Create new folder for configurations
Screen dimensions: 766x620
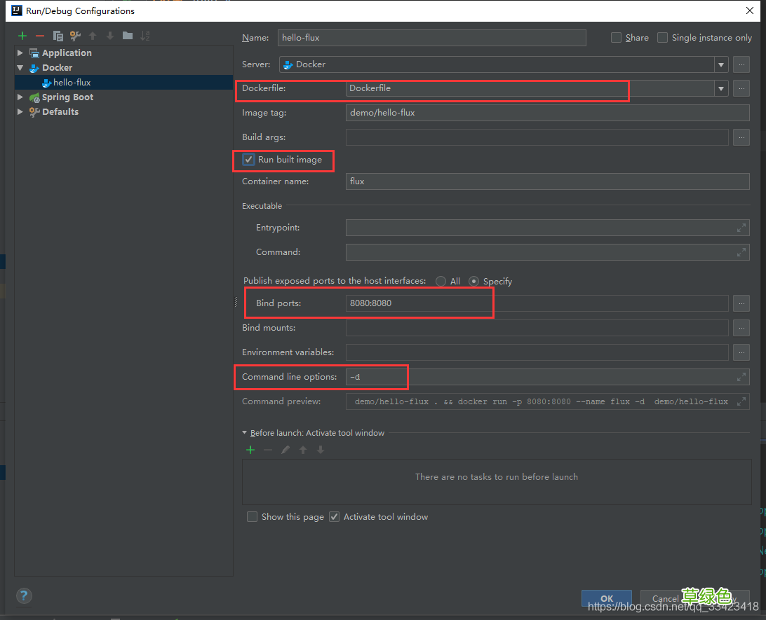128,36
